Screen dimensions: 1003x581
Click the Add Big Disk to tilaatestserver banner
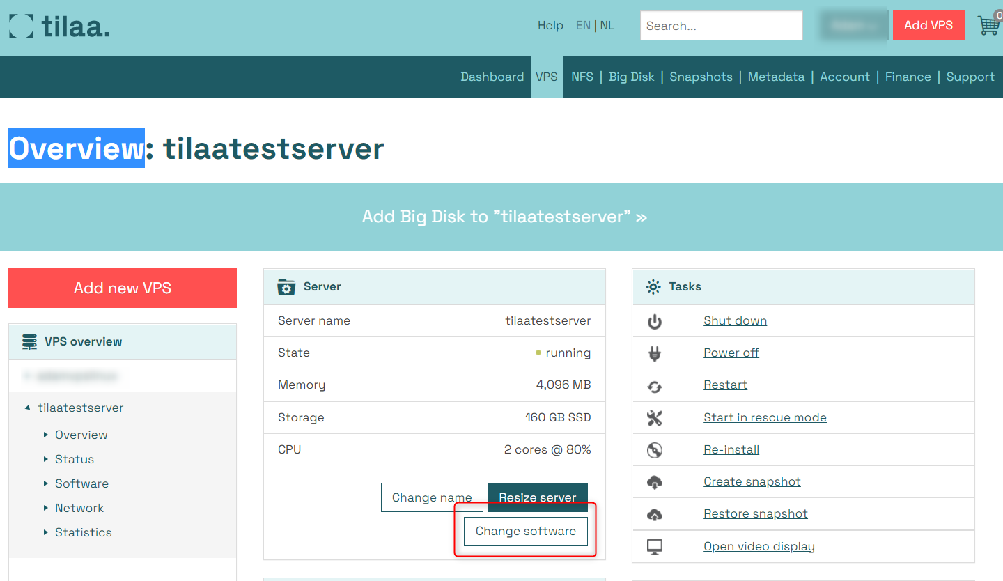504,217
